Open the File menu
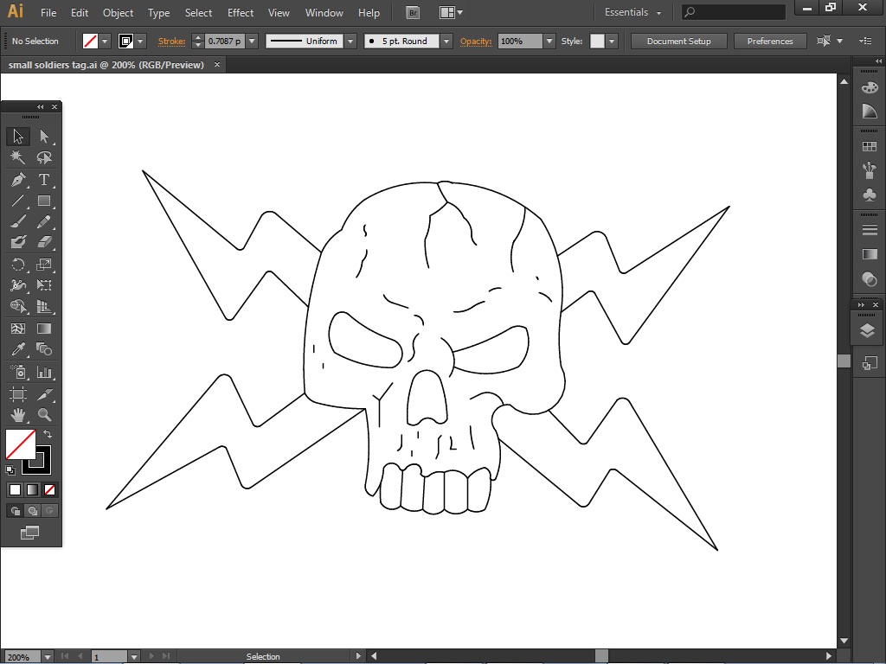This screenshot has height=664, width=886. tap(48, 12)
